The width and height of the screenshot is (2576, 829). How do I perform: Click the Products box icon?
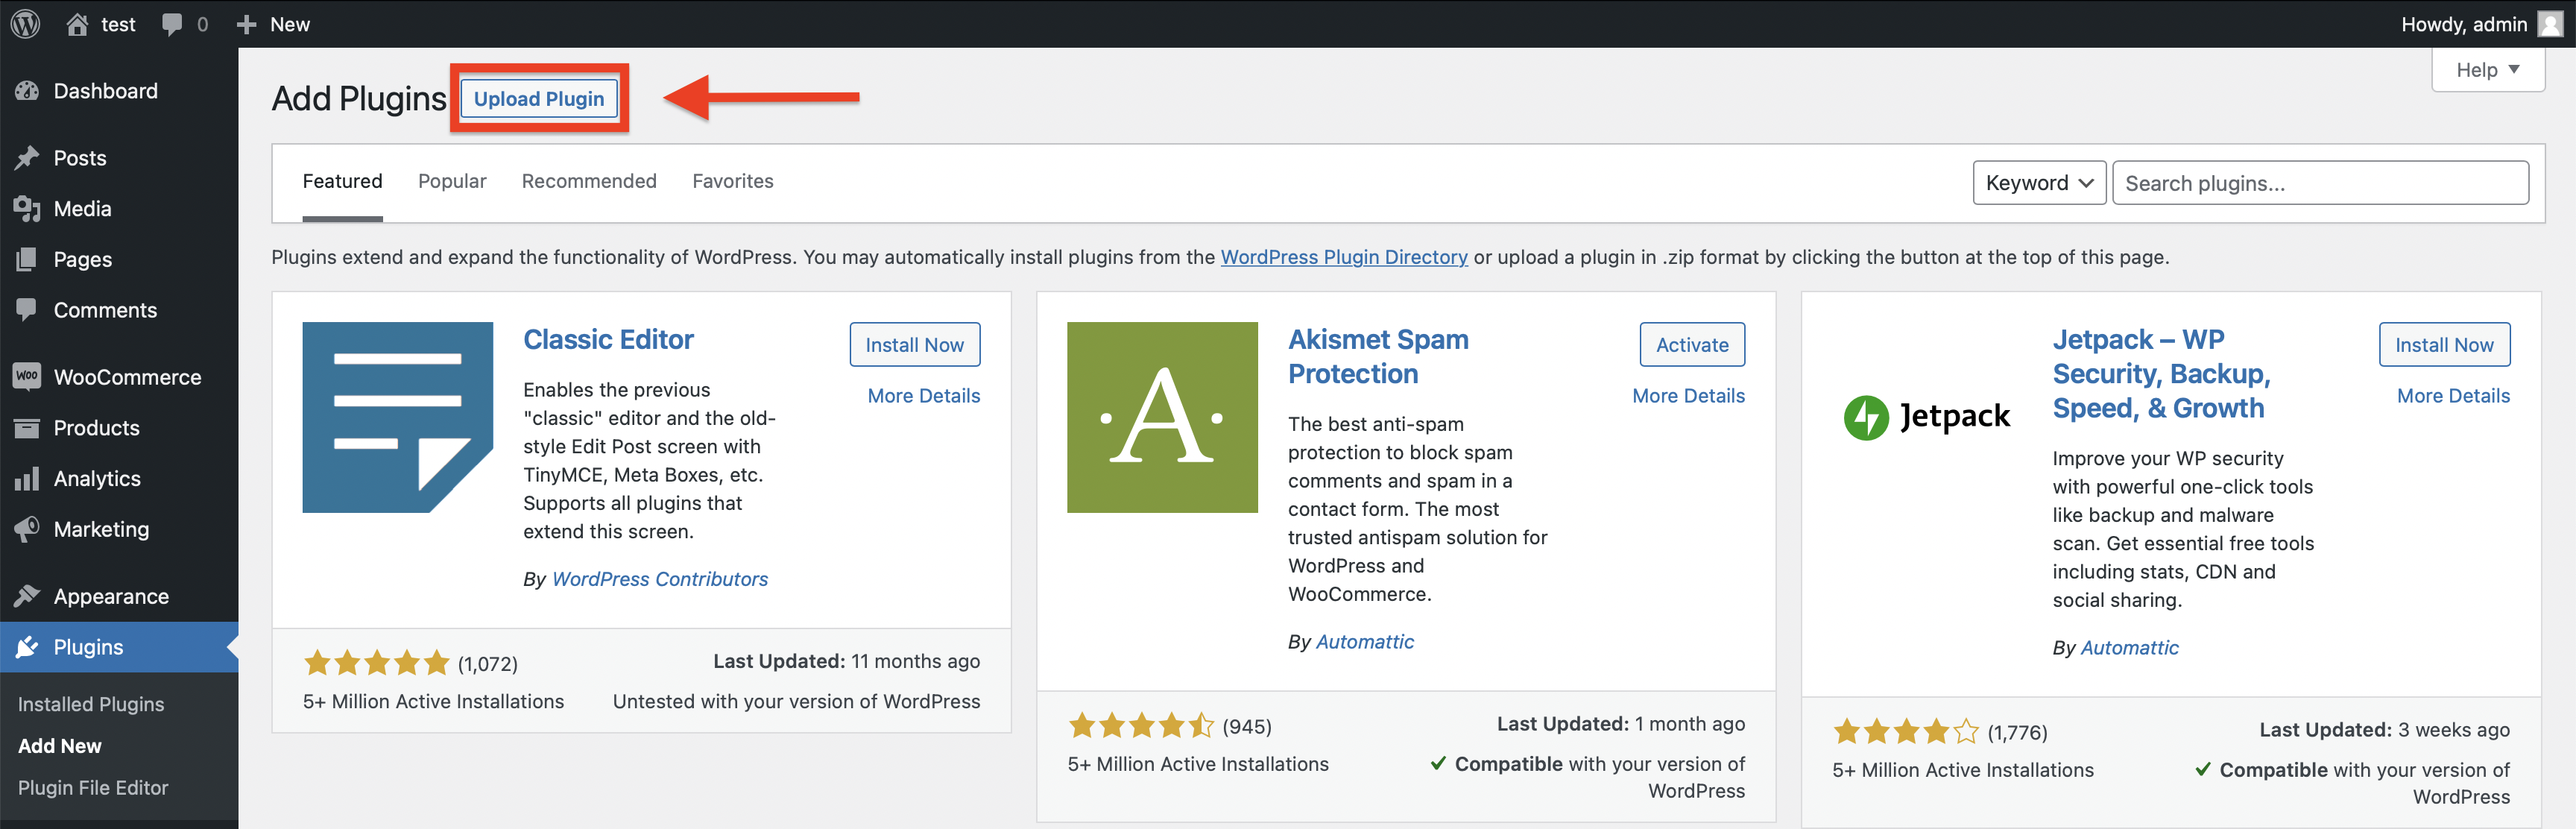pos(27,428)
